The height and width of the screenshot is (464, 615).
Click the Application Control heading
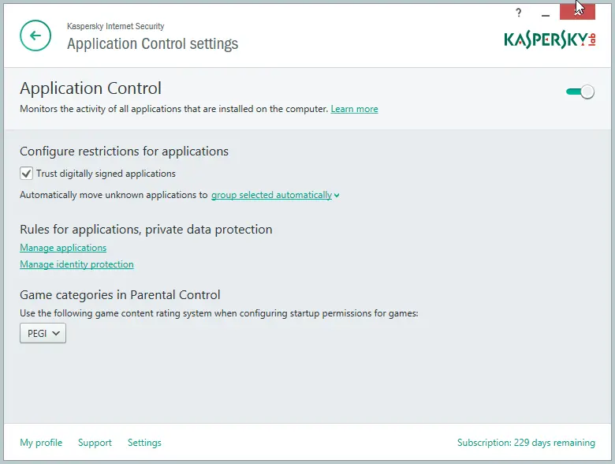(x=91, y=88)
